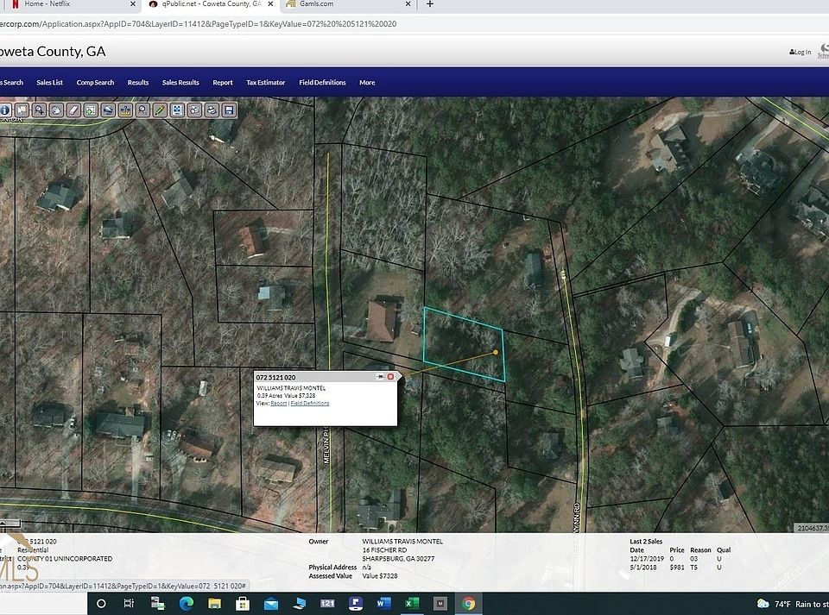
Task: Open the Comp Search menu item
Action: 95,83
